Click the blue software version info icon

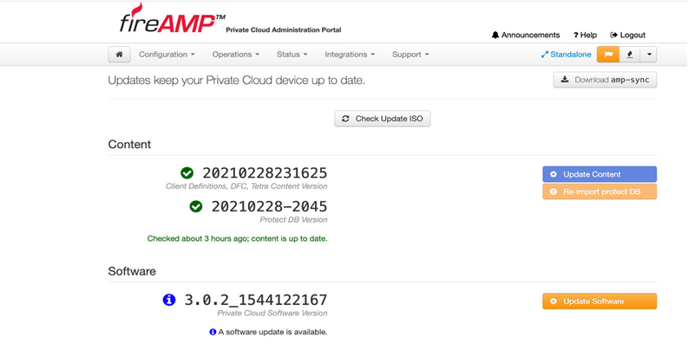(x=169, y=300)
